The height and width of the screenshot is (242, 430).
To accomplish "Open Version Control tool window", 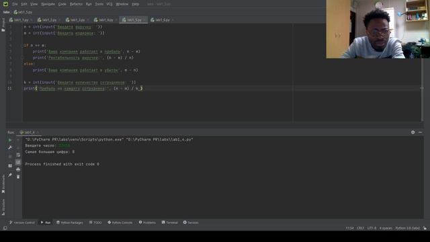I will [22, 223].
